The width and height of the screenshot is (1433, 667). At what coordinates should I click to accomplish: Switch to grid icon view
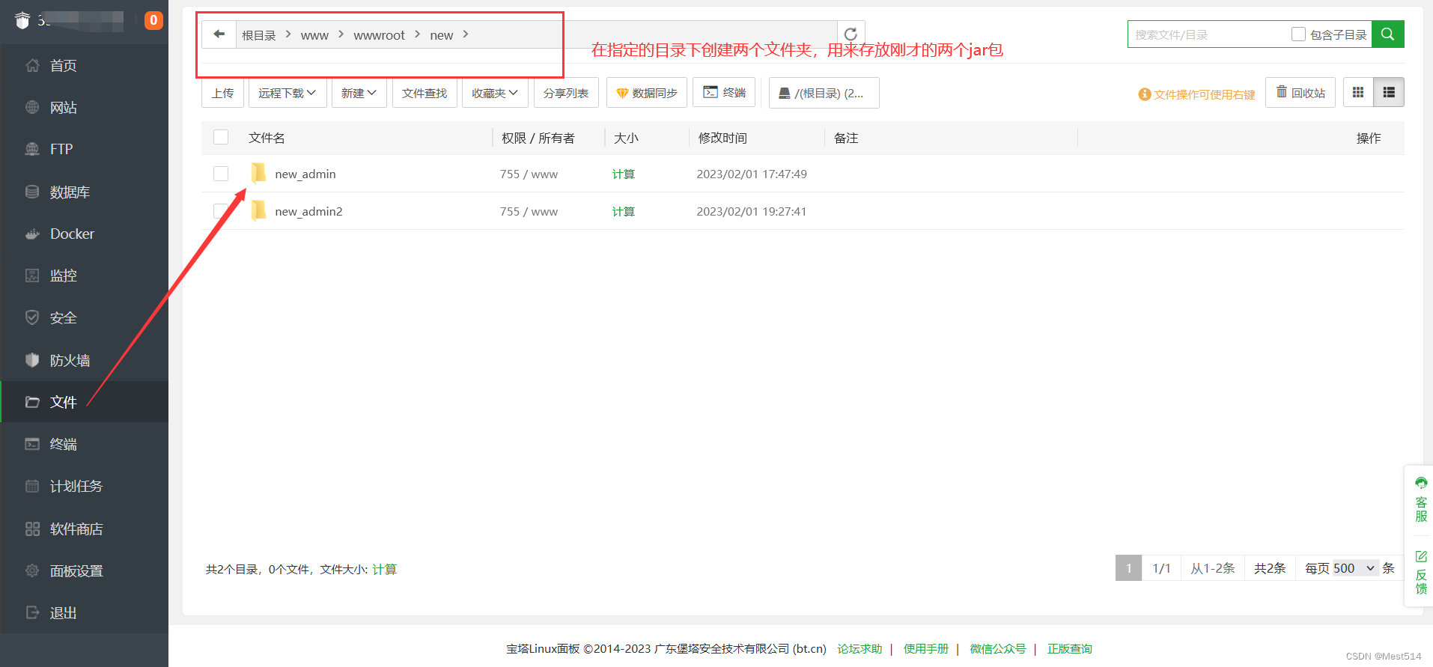pyautogui.click(x=1358, y=93)
